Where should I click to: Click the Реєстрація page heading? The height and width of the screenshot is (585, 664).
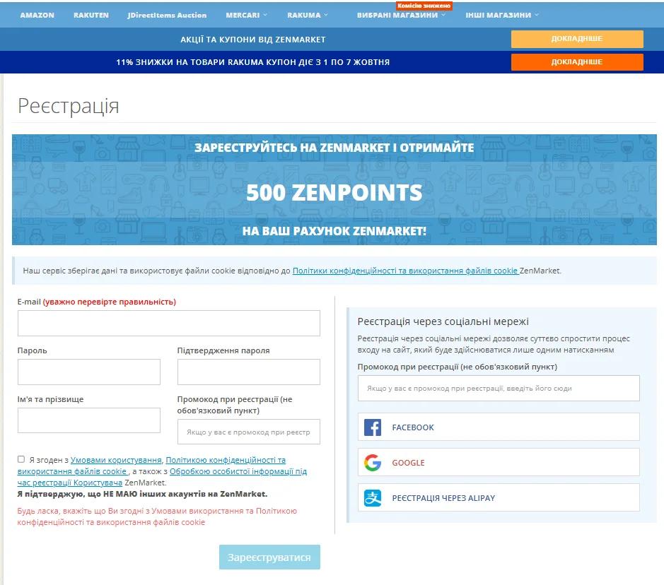(x=68, y=106)
